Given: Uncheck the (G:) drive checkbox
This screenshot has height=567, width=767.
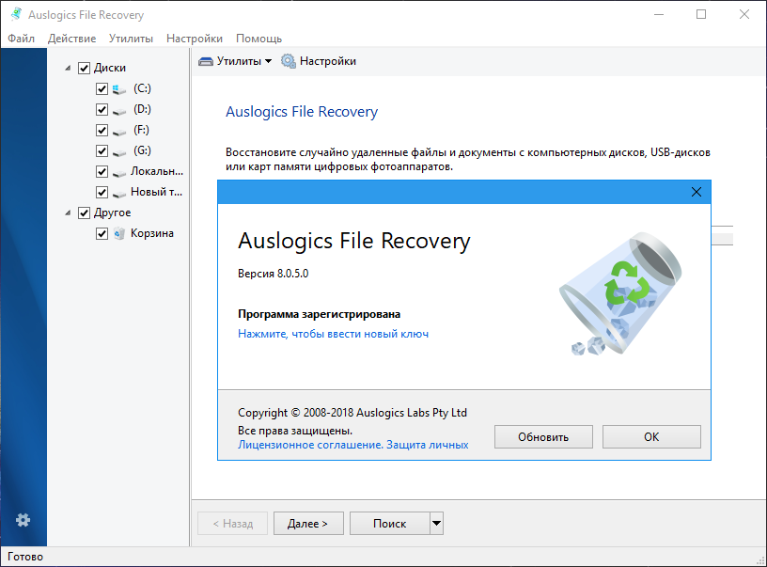Looking at the screenshot, I should (102, 150).
